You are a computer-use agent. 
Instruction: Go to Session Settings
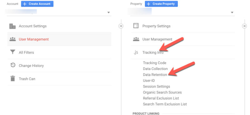click(x=157, y=87)
